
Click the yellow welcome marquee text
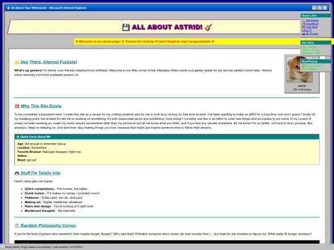(x=145, y=41)
